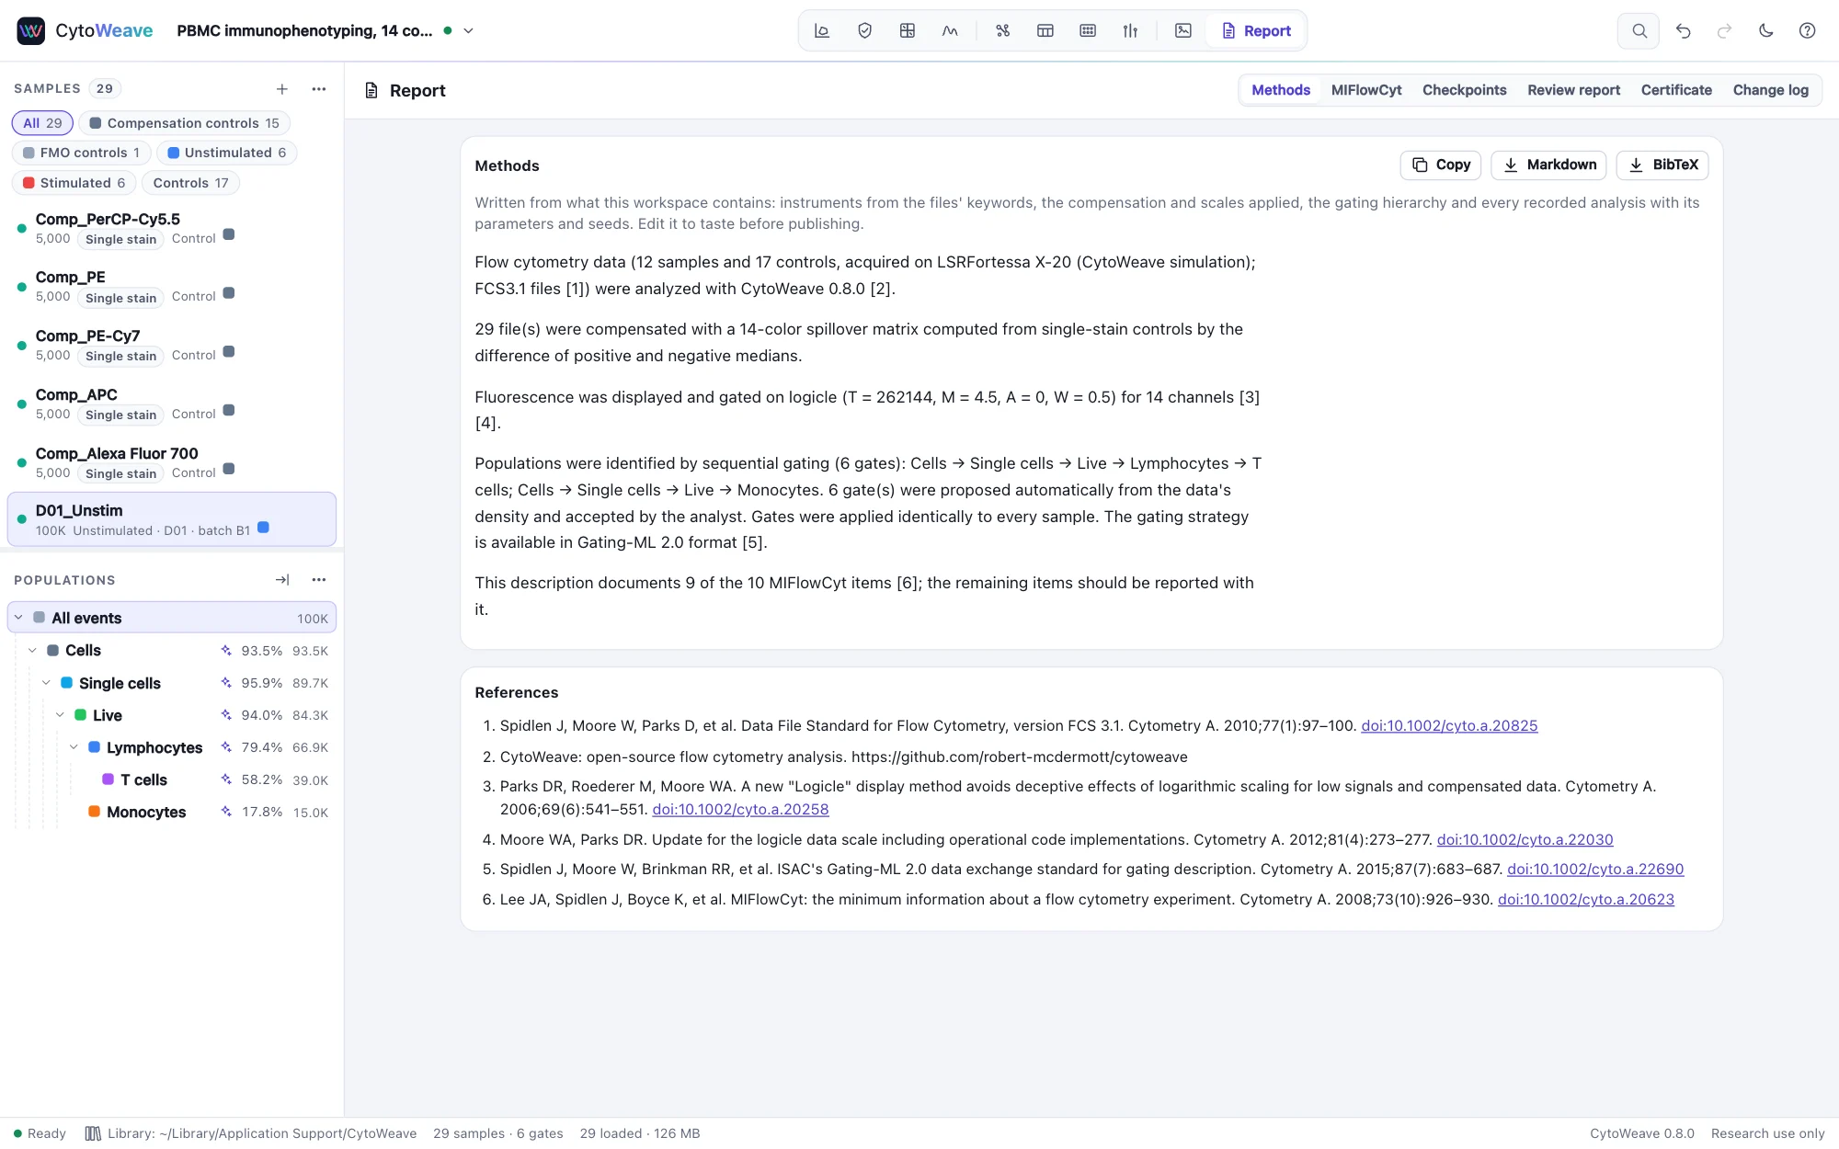Open the help question mark
The height and width of the screenshot is (1149, 1839).
(1808, 30)
